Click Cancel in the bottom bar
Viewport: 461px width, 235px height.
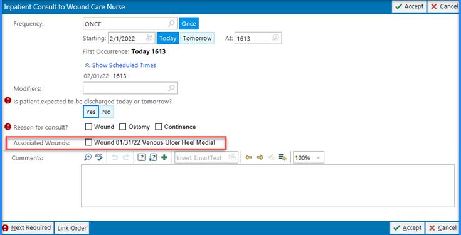point(443,228)
